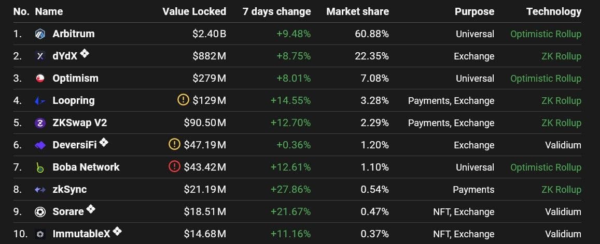Click the Arbitrum logo icon
This screenshot has height=244, width=600.
click(40, 34)
